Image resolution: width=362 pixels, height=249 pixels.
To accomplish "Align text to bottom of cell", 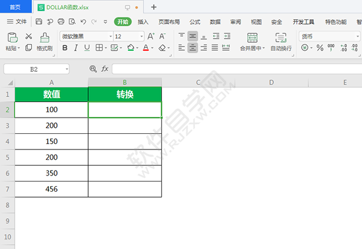I will point(204,36).
